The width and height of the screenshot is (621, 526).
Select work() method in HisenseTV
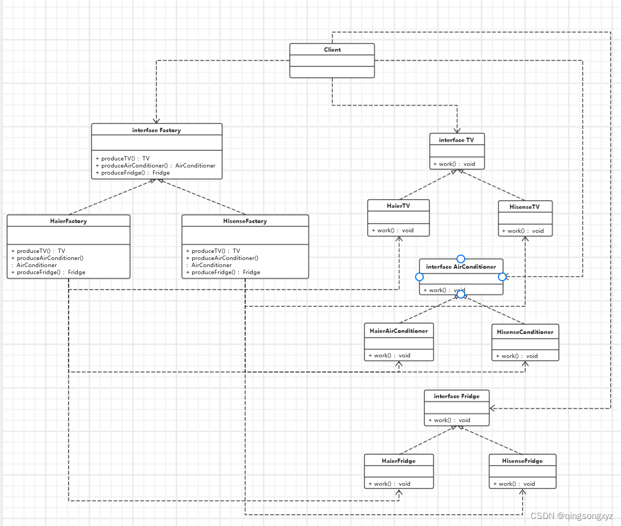523,231
